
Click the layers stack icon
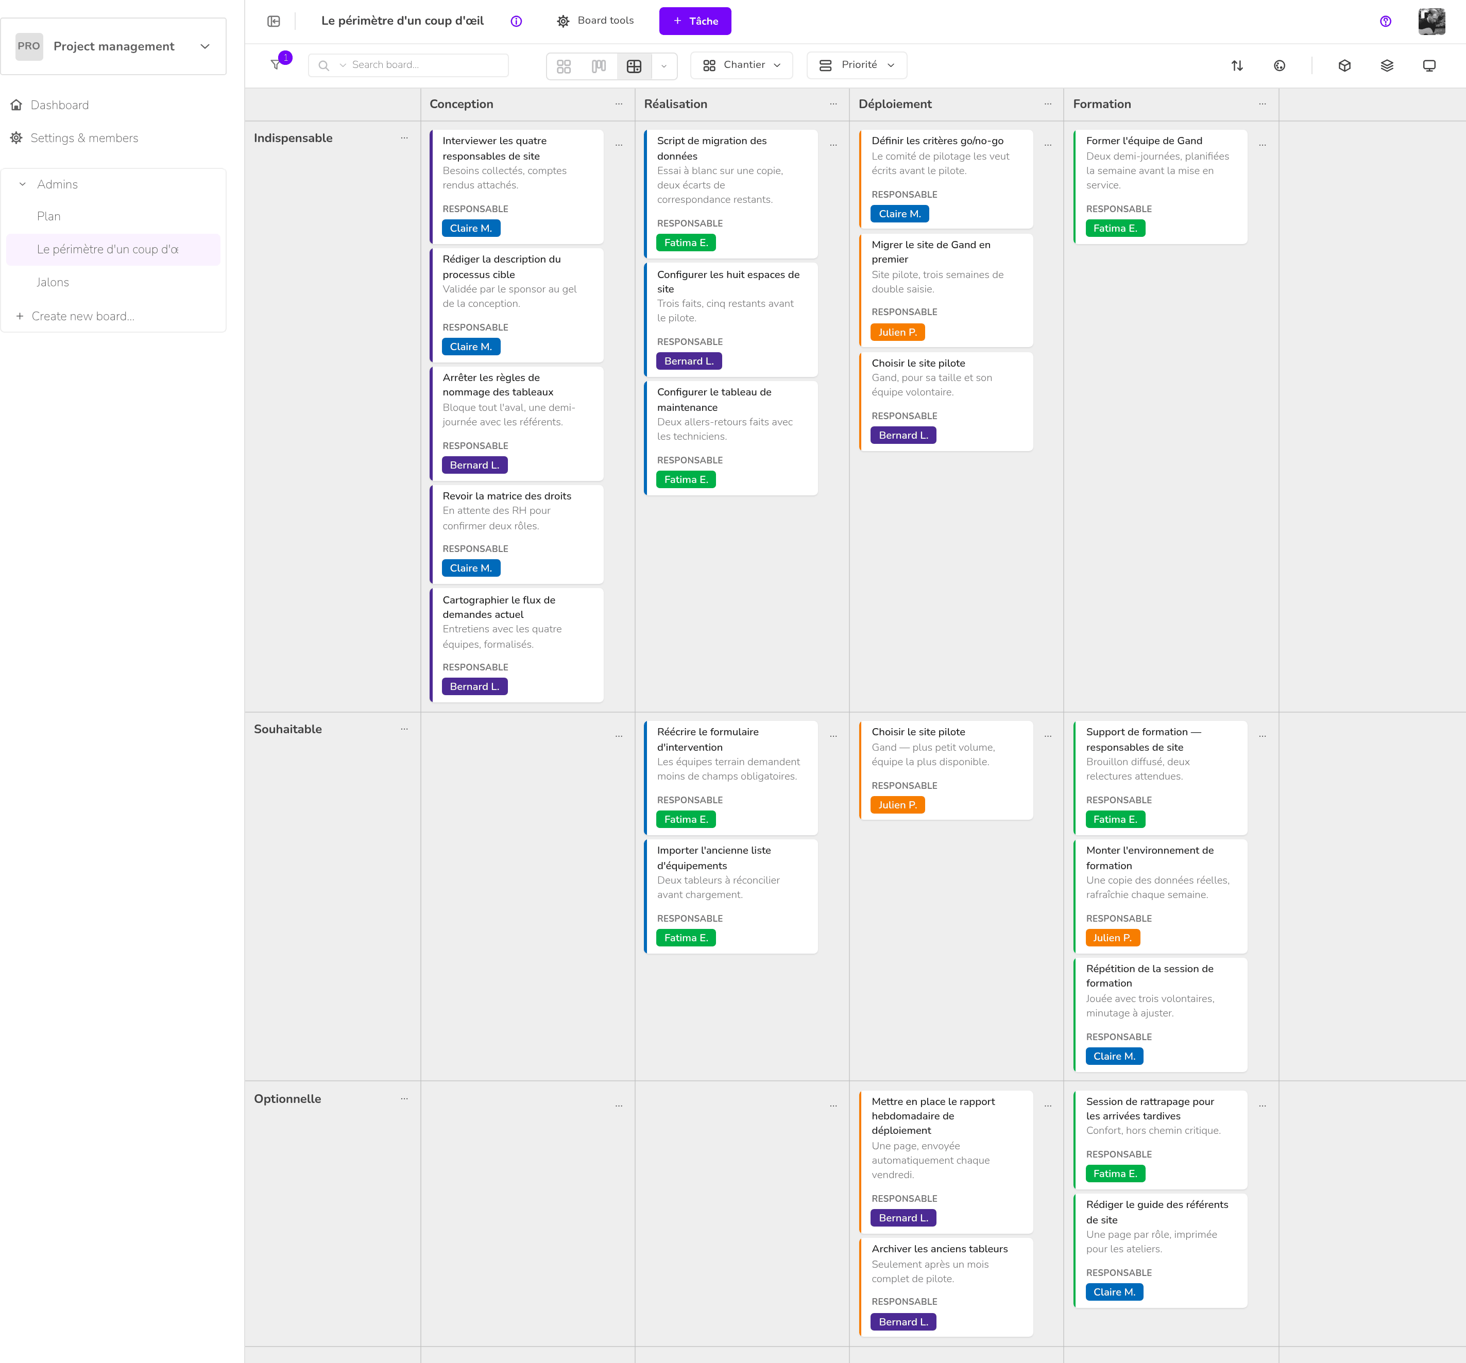pos(1386,65)
